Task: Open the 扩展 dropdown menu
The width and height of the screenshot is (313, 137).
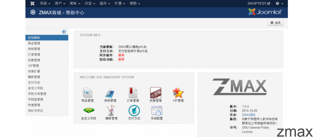Action: pyautogui.click(x=120, y=4)
